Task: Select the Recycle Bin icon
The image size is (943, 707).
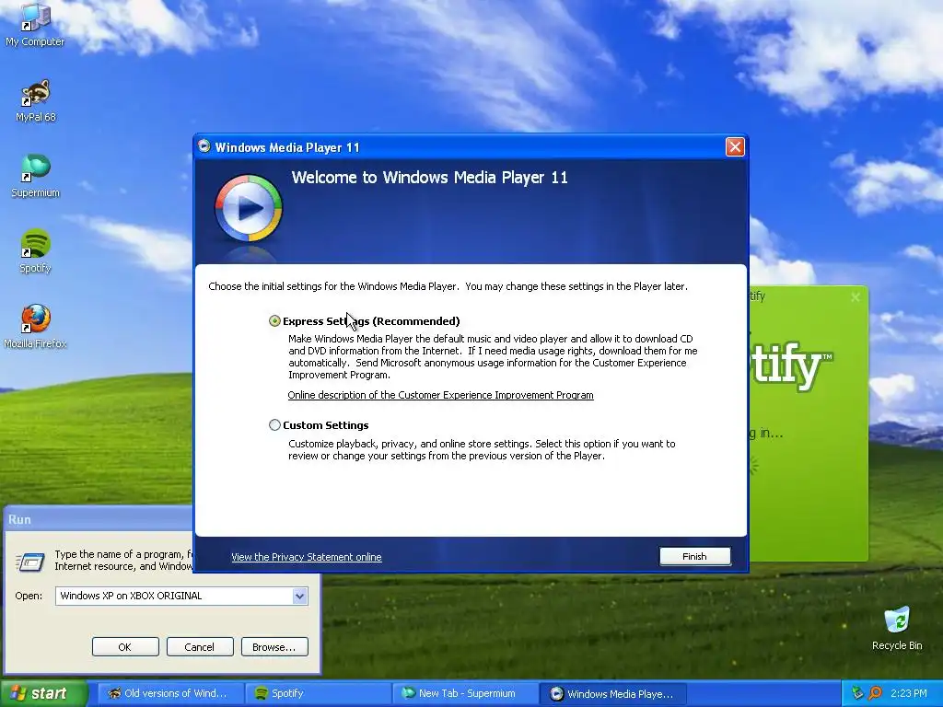Action: coord(897,629)
